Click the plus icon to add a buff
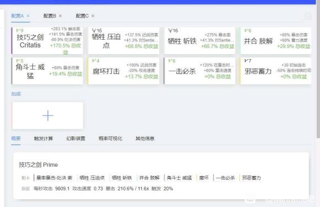320x207 pixels. click(x=48, y=115)
